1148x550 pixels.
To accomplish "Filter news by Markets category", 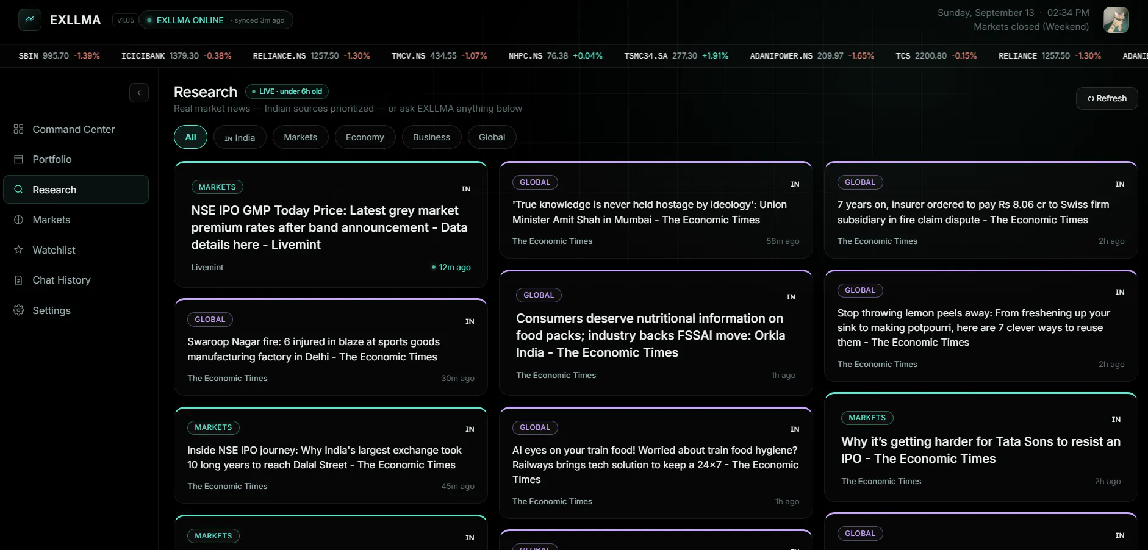I will point(300,137).
